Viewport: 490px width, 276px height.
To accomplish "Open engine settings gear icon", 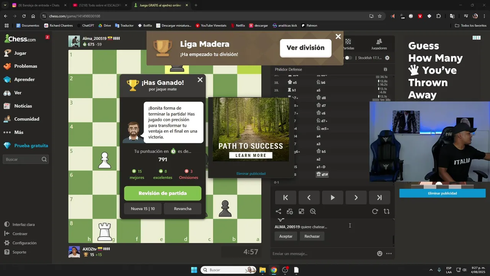I will click(x=387, y=58).
